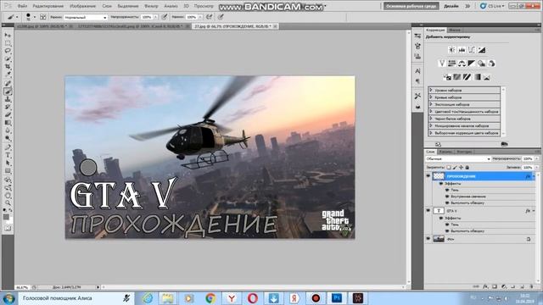Select the Move tool in the toolbox
543x305 pixels.
[8, 36]
